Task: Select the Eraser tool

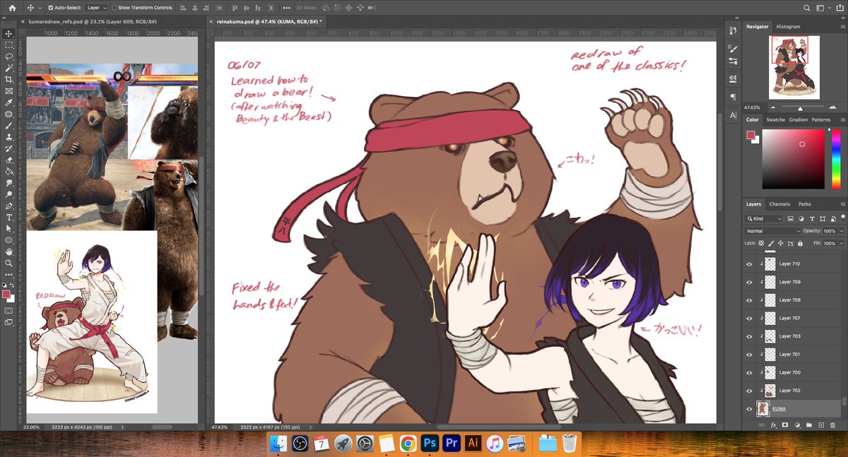Action: click(x=8, y=160)
